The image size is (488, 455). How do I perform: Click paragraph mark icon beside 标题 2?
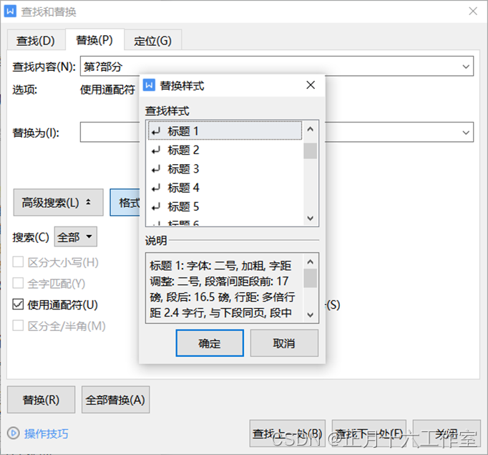pyautogui.click(x=155, y=150)
